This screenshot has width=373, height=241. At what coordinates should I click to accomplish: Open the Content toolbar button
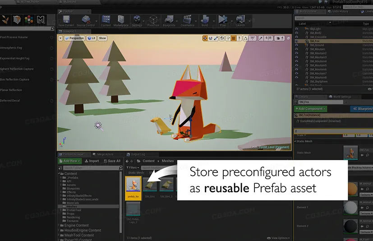[x=106, y=21]
